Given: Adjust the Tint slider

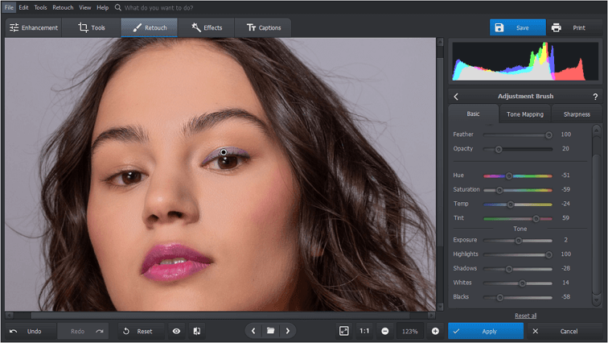Looking at the screenshot, I should (x=518, y=218).
